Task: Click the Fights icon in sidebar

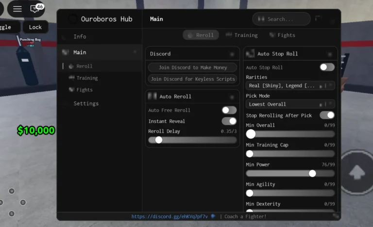Action: pyautogui.click(x=71, y=89)
